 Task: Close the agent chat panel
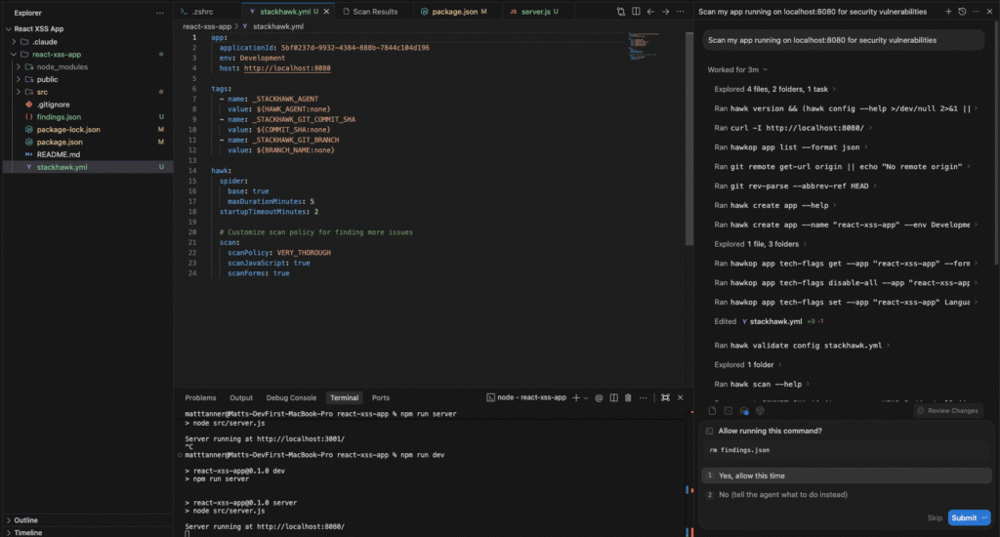pyautogui.click(x=990, y=12)
